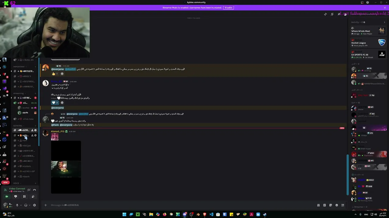Select user Azxf03 in voice channel
The image size is (389, 218).
click(27, 108)
